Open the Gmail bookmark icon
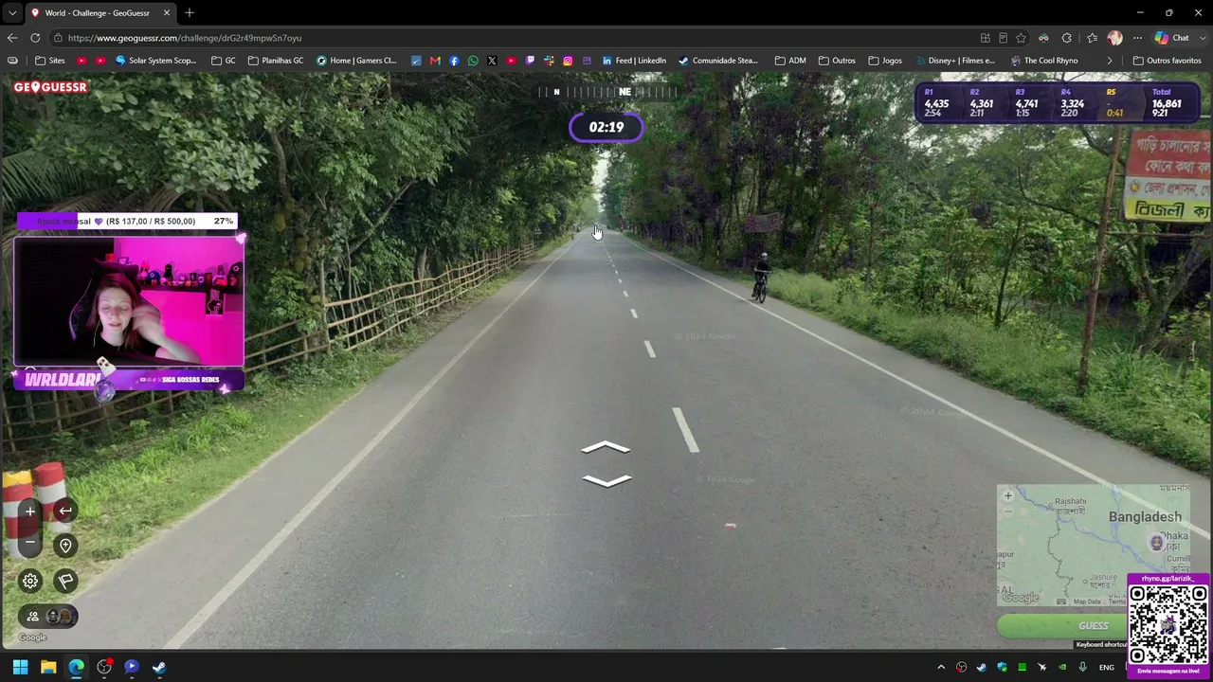 [x=435, y=61]
